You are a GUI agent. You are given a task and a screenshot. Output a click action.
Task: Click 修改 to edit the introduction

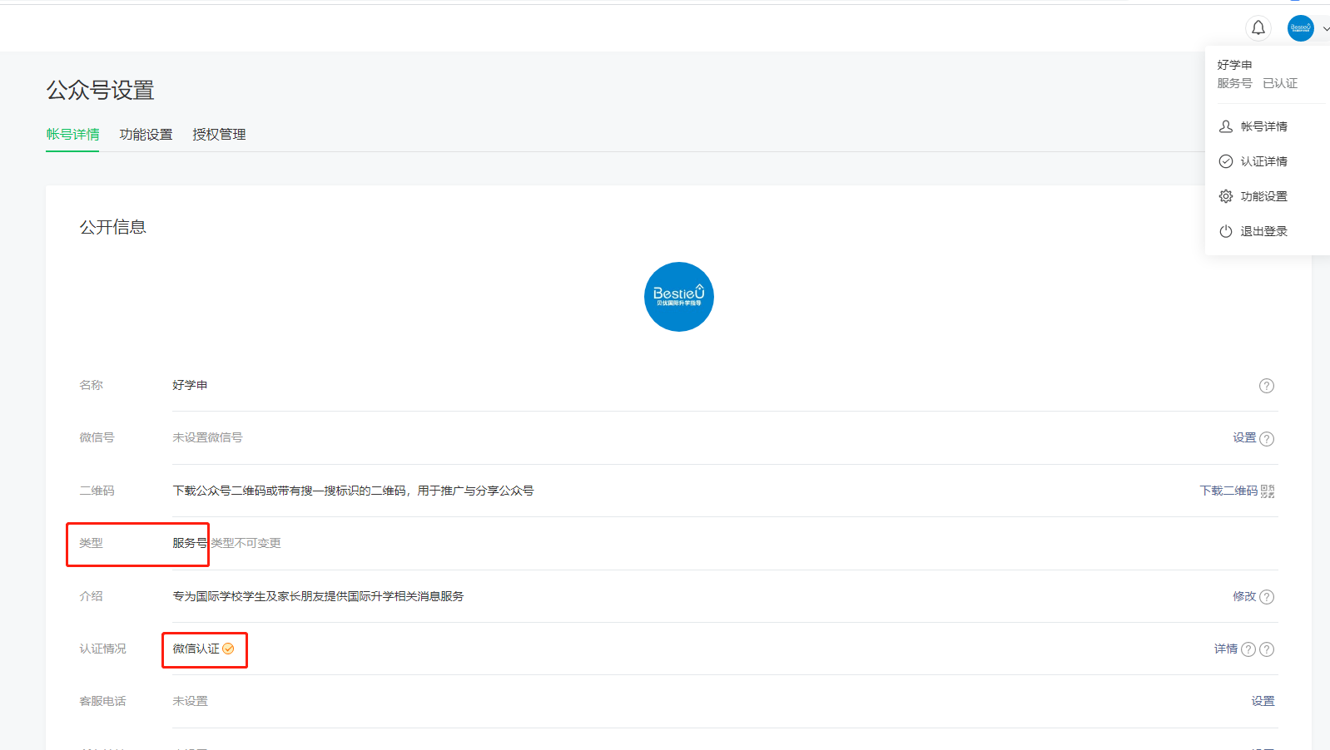pyautogui.click(x=1244, y=596)
